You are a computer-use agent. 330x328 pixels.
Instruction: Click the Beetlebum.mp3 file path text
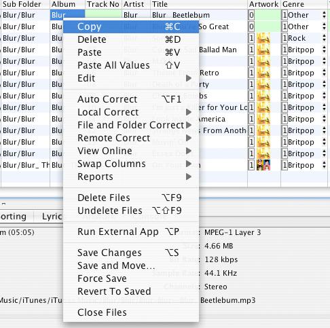227,300
